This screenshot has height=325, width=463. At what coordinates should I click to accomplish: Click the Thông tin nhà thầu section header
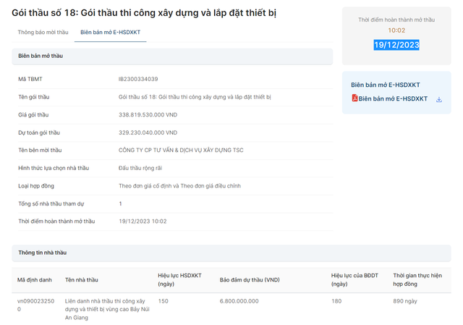pos(43,253)
